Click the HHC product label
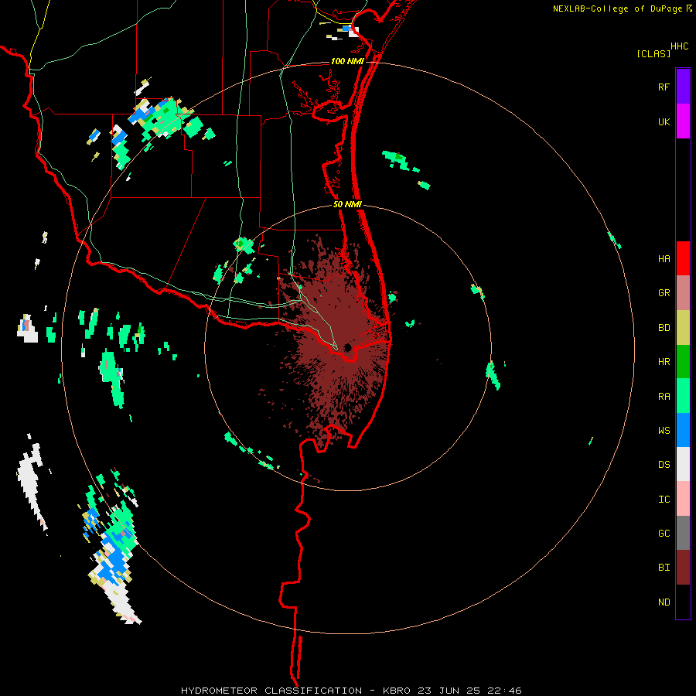The image size is (696, 696). click(x=679, y=46)
